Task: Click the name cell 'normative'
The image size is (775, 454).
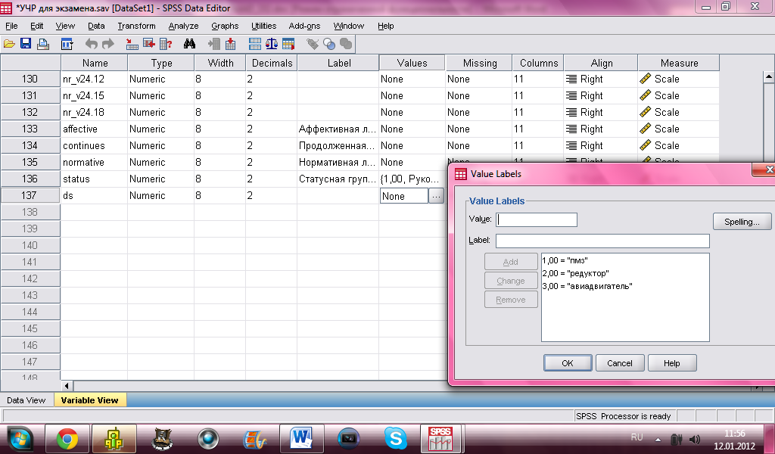Action: tap(95, 162)
